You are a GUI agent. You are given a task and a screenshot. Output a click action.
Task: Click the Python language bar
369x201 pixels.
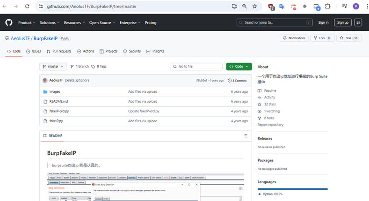[x=292, y=189]
